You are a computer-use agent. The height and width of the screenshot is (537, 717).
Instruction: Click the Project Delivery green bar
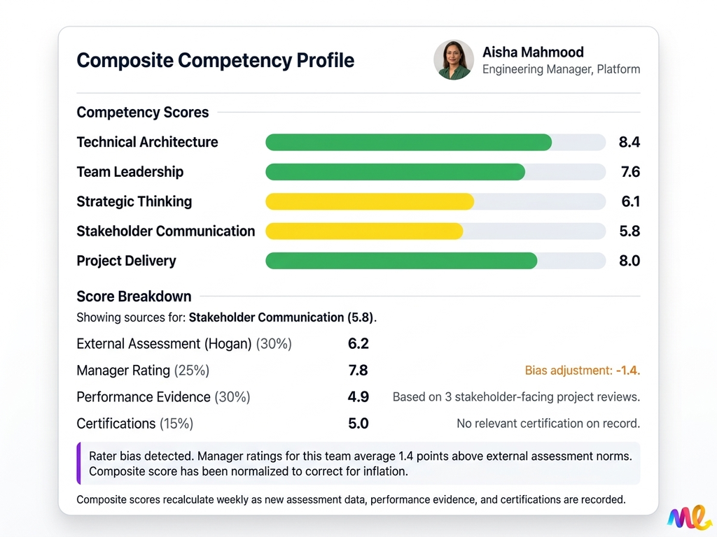(401, 261)
